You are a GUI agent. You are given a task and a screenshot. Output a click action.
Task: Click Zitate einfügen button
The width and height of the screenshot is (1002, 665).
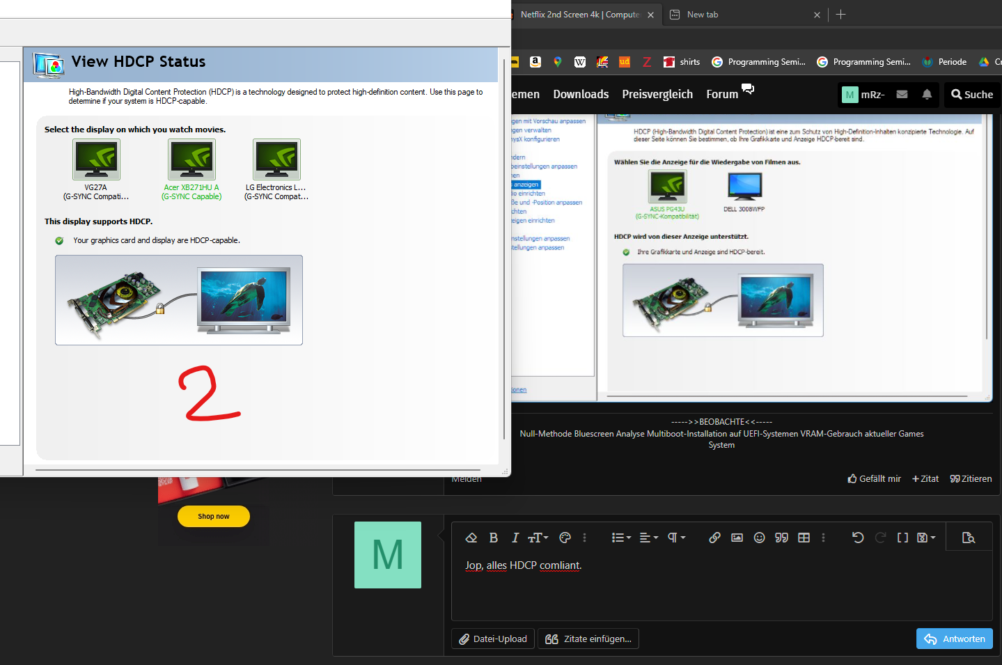click(588, 639)
